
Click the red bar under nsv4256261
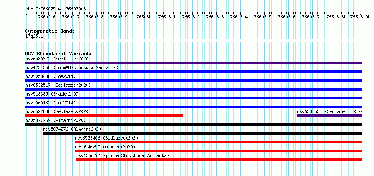[x=219, y=160]
